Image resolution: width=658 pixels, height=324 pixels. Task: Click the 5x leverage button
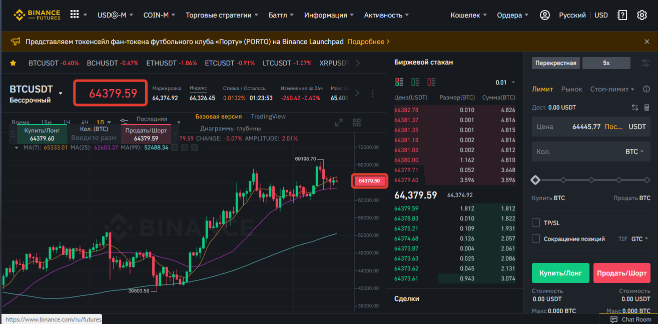[x=606, y=63]
